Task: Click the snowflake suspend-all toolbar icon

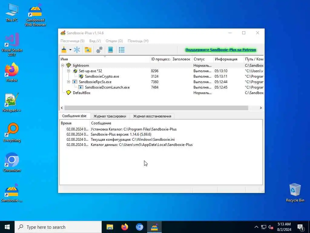Action: (x=77, y=50)
